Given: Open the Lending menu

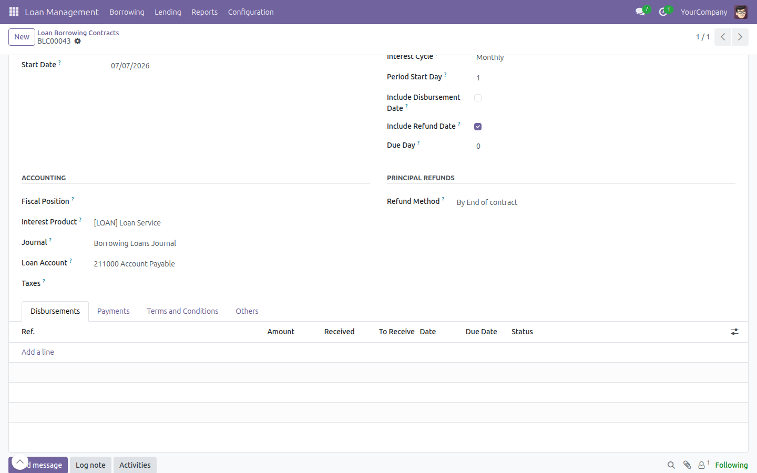Looking at the screenshot, I should (x=168, y=12).
